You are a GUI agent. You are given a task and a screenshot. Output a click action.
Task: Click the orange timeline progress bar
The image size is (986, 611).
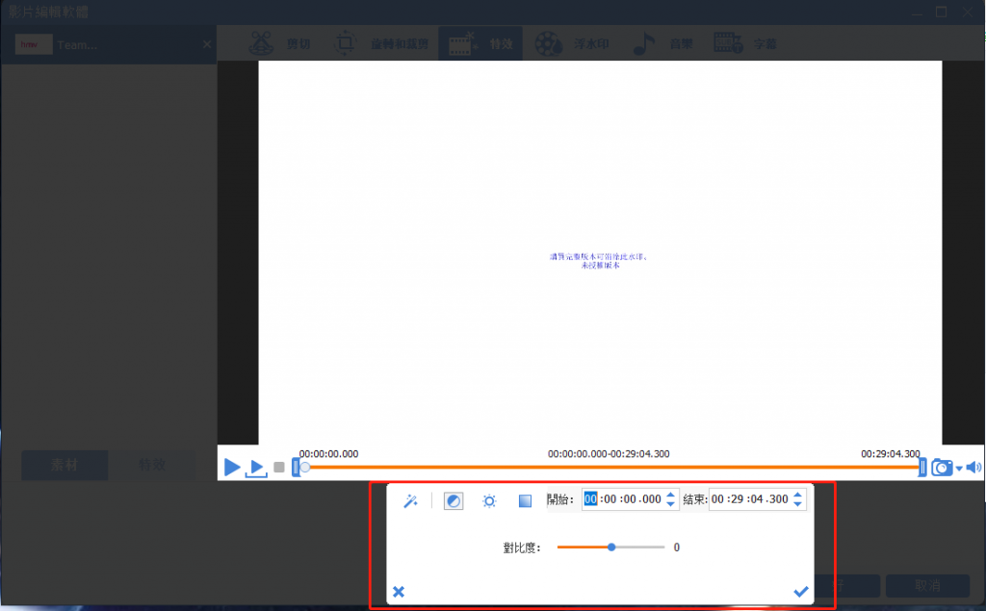[x=610, y=467]
